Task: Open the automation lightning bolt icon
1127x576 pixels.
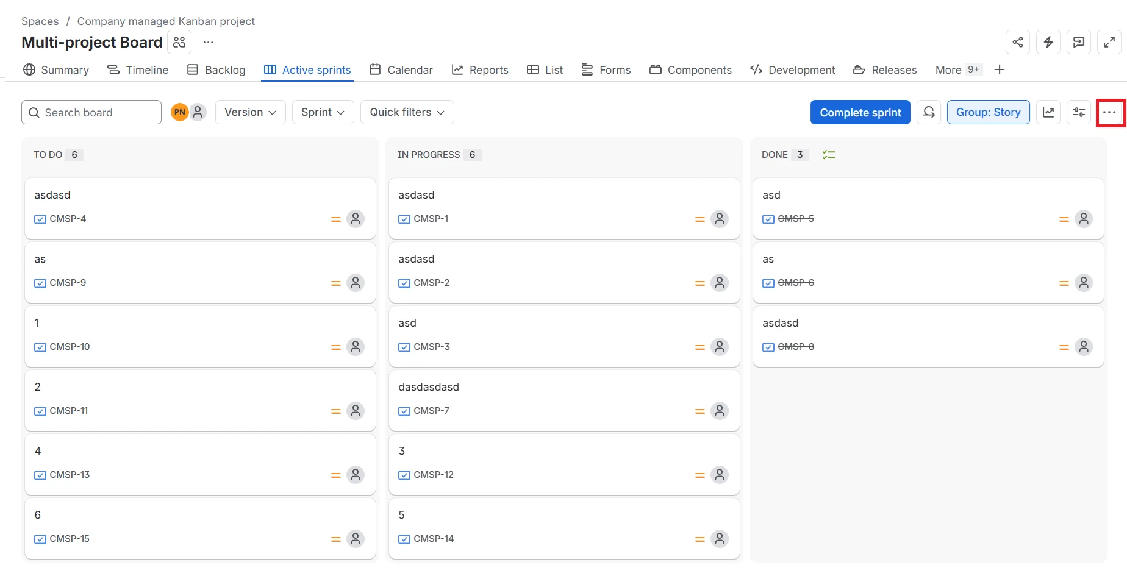Action: pyautogui.click(x=1048, y=42)
